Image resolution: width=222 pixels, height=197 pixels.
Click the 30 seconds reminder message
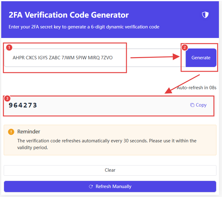[107, 144]
